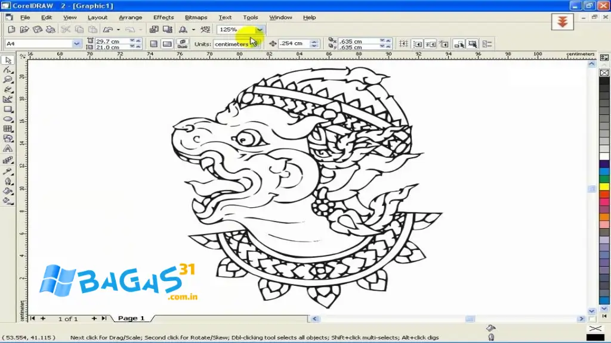The width and height of the screenshot is (611, 343).
Task: Click the Import icon on the toolbar
Action: pyautogui.click(x=154, y=29)
